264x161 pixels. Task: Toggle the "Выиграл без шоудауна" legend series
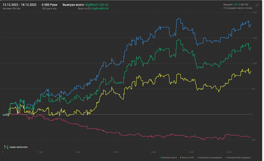(x=238, y=158)
